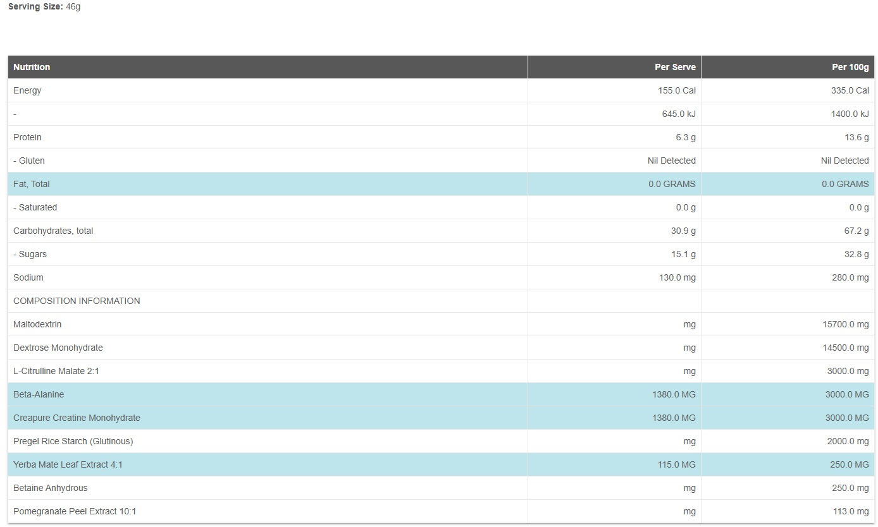878x527 pixels.
Task: Click the Per 100g column header
Action: coord(850,67)
